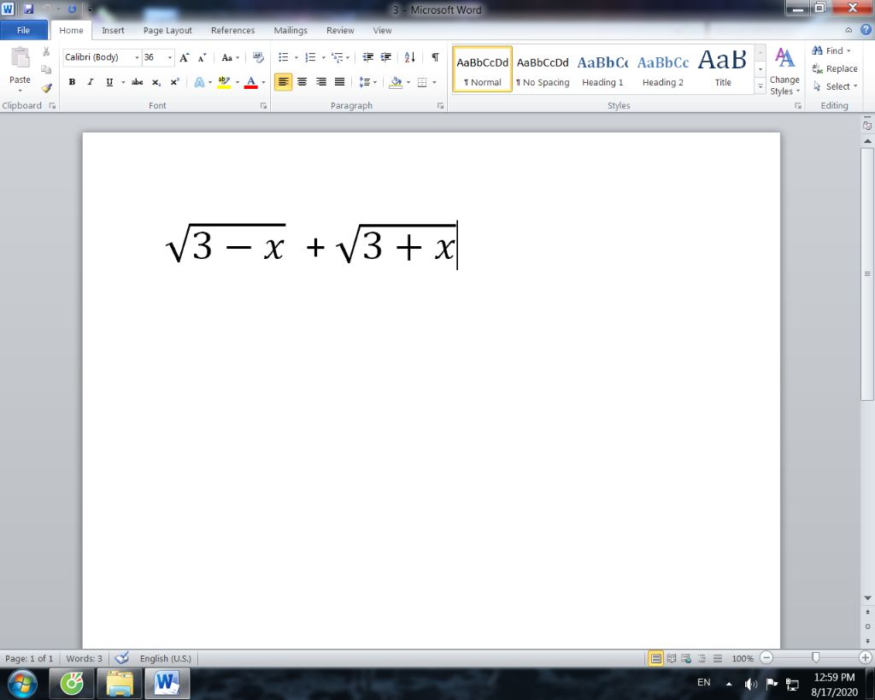Viewport: 875px width, 700px height.
Task: Toggle Center alignment
Action: click(302, 82)
